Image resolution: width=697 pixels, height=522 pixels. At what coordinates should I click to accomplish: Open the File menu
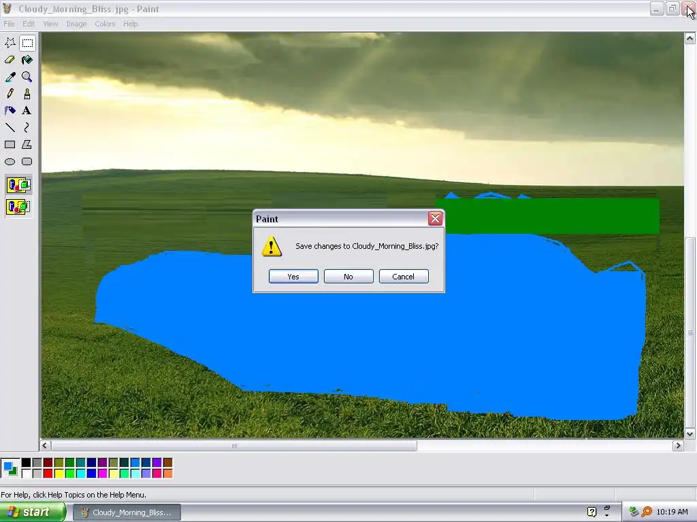[x=9, y=24]
